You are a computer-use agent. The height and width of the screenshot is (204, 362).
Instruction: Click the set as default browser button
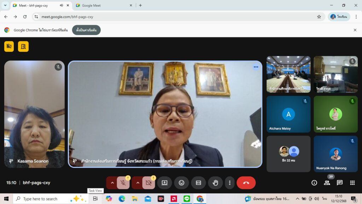click(x=86, y=30)
